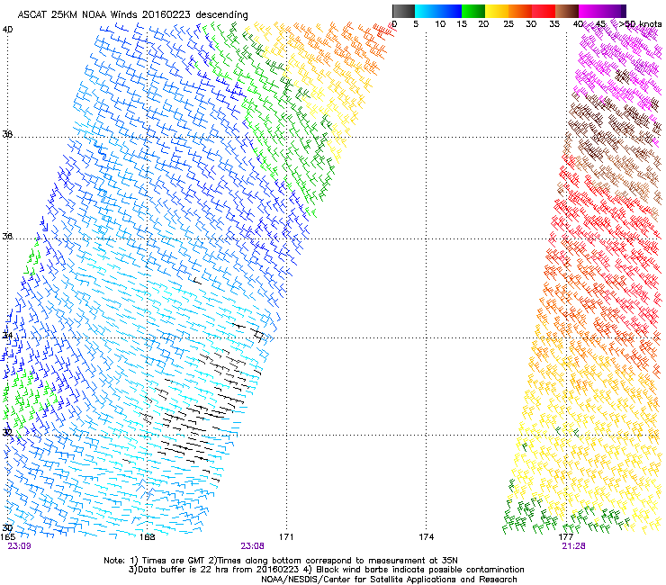The image size is (666, 585).
Task: Click the note line 'Times are GMT'
Action: [175, 561]
